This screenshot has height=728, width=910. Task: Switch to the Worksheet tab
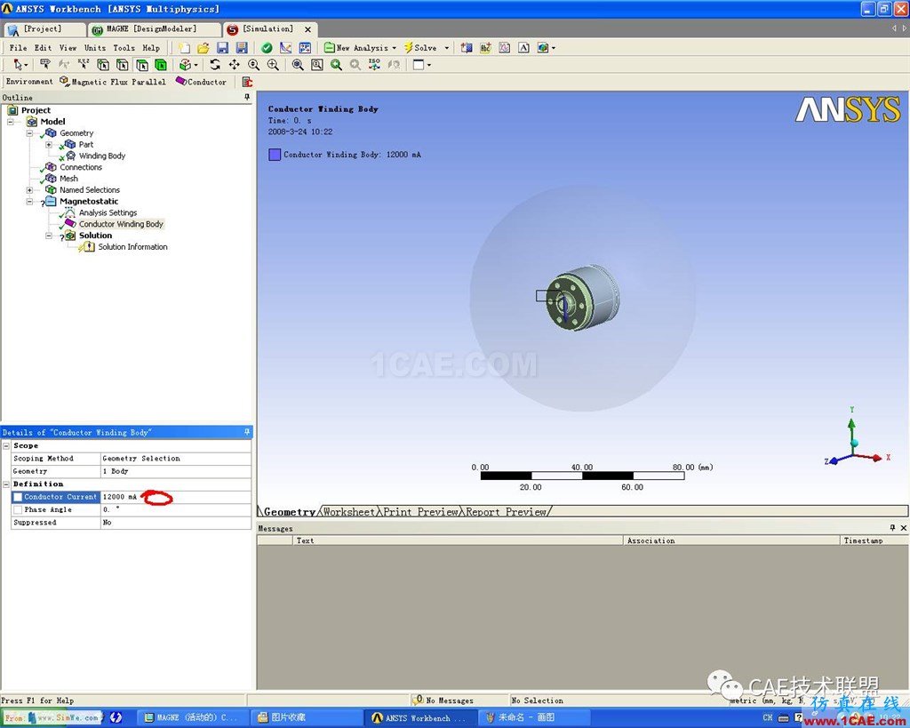point(348,512)
